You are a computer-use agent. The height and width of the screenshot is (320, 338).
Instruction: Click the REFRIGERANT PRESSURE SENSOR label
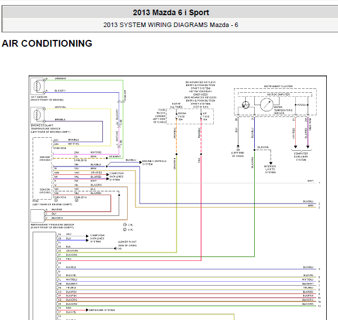click(52, 226)
